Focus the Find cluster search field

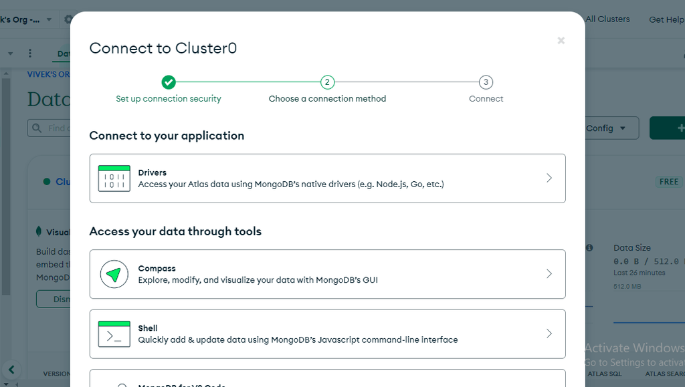click(x=49, y=128)
